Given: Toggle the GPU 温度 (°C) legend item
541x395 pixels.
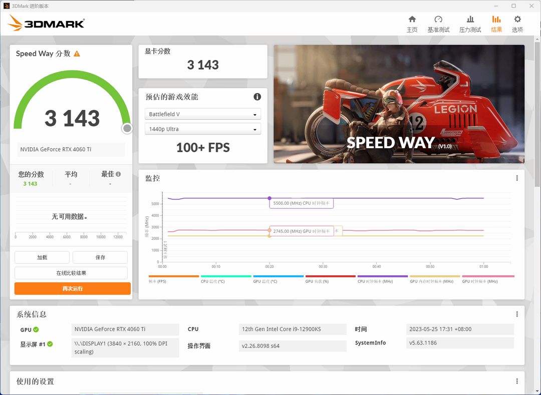Looking at the screenshot, I should pos(278,279).
